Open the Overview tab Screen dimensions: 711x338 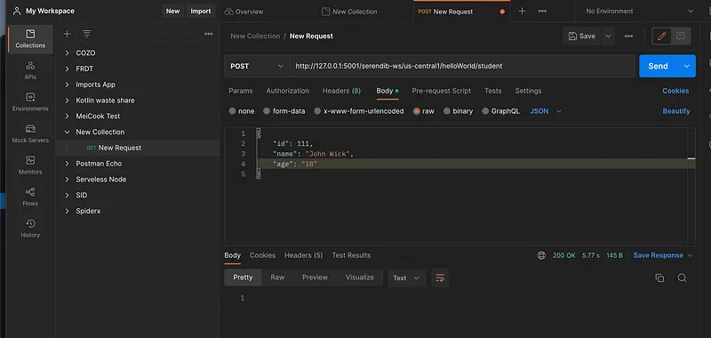[244, 12]
